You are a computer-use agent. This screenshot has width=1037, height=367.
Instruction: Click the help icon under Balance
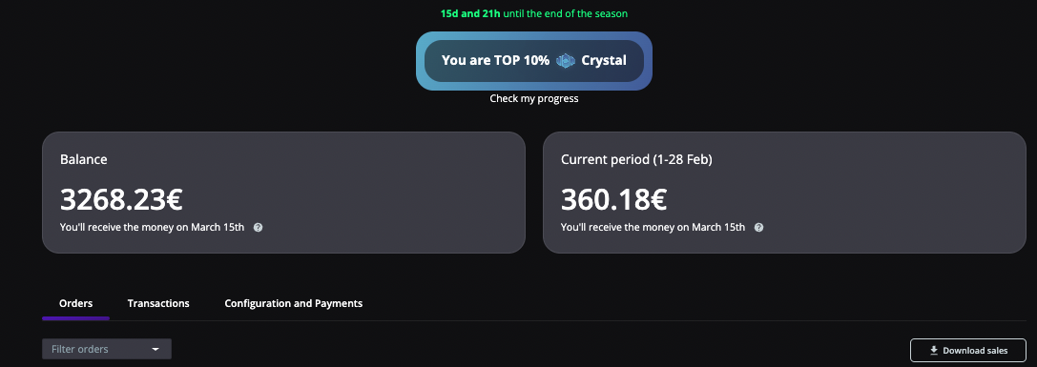pyautogui.click(x=258, y=228)
